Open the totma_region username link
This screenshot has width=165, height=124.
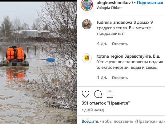coord(110,56)
